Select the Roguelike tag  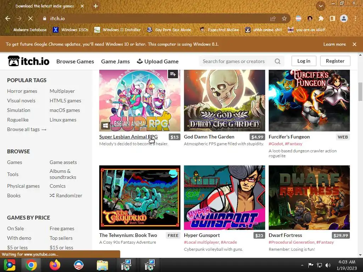pyautogui.click(x=18, y=120)
